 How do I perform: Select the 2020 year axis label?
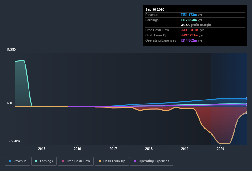220,149
